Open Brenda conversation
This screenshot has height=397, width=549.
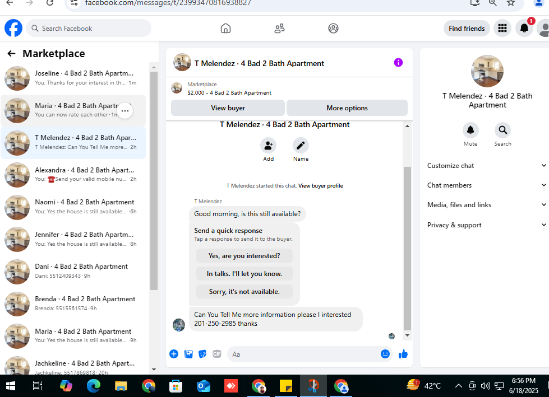(x=73, y=303)
